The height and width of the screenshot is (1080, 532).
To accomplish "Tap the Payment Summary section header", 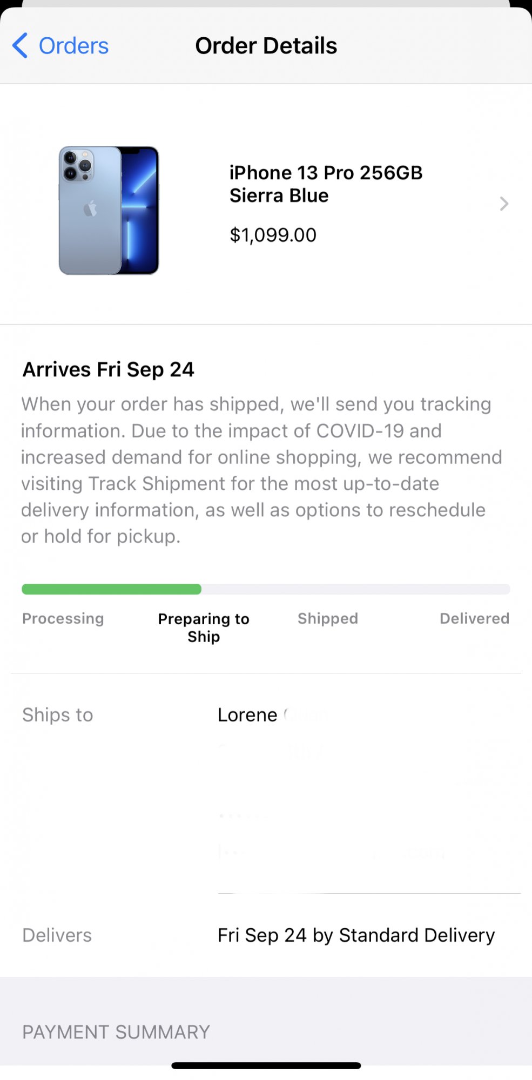I will tap(116, 1031).
